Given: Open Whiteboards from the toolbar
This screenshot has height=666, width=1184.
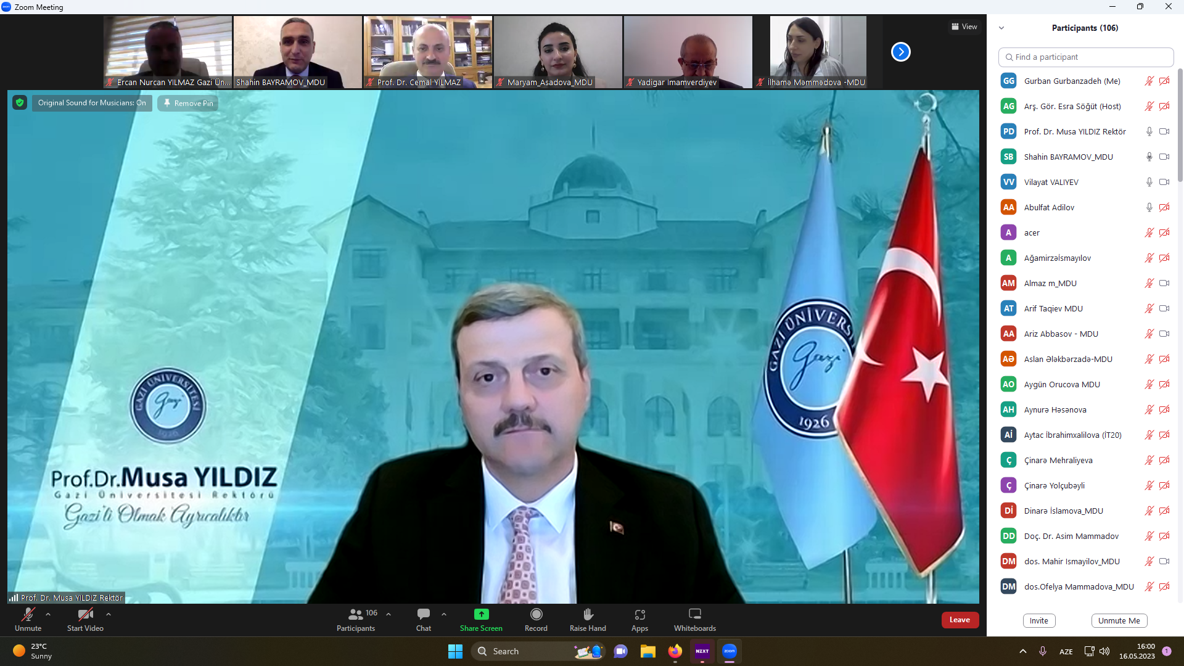Looking at the screenshot, I should pyautogui.click(x=694, y=614).
